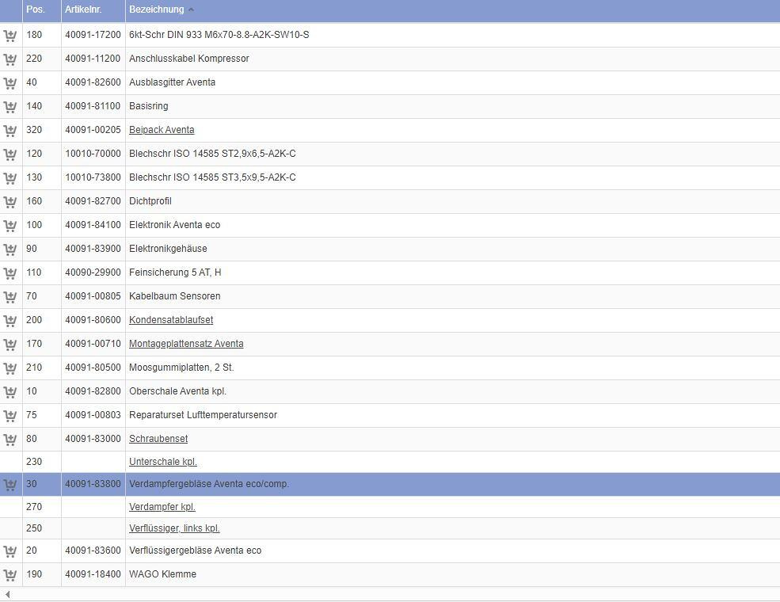Follow the Montageplattensatz Aventa link
The width and height of the screenshot is (780, 602).
(x=186, y=344)
